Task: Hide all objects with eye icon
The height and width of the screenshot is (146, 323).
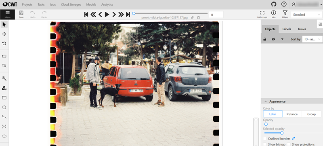Action: click(x=273, y=39)
